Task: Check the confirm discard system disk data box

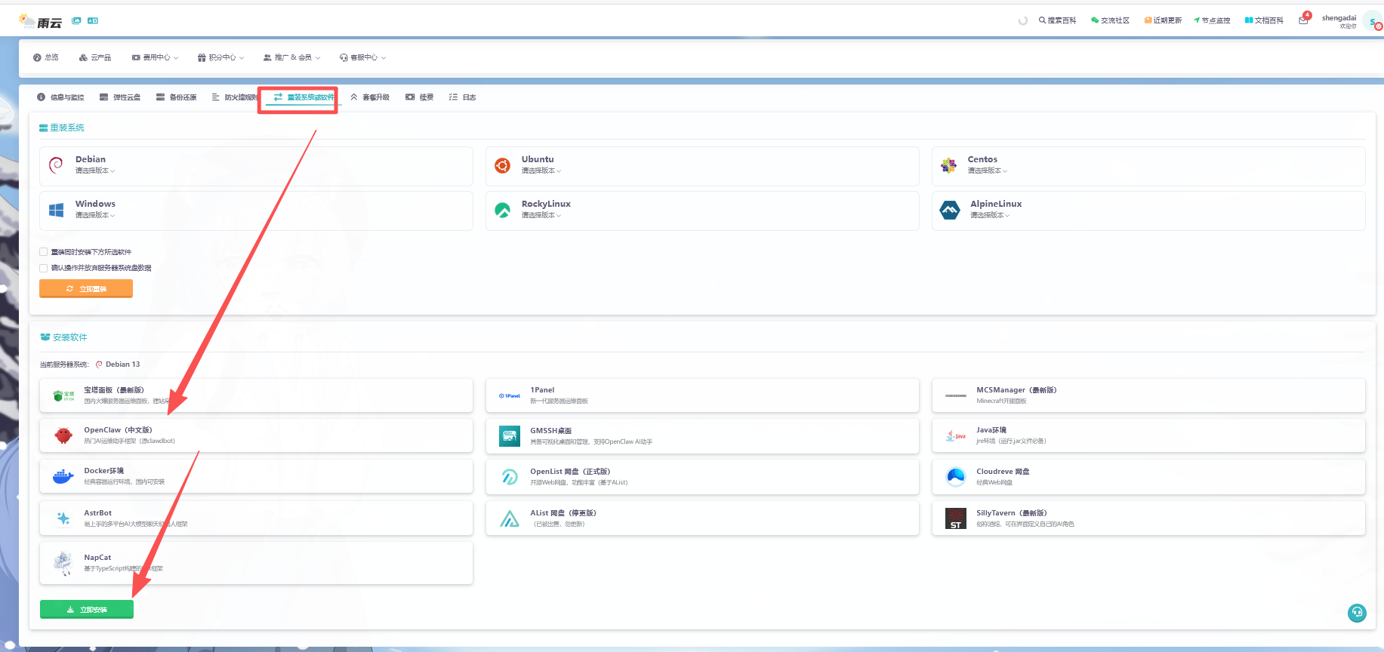Action: [44, 268]
